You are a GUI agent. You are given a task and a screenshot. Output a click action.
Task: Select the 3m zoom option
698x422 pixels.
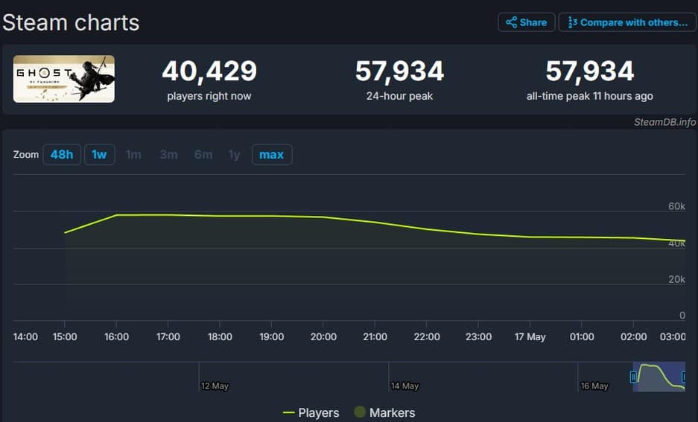pyautogui.click(x=168, y=154)
